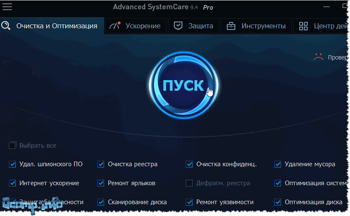Start scan with the ПУСК button
This screenshot has height=216, width=350.
(x=184, y=85)
